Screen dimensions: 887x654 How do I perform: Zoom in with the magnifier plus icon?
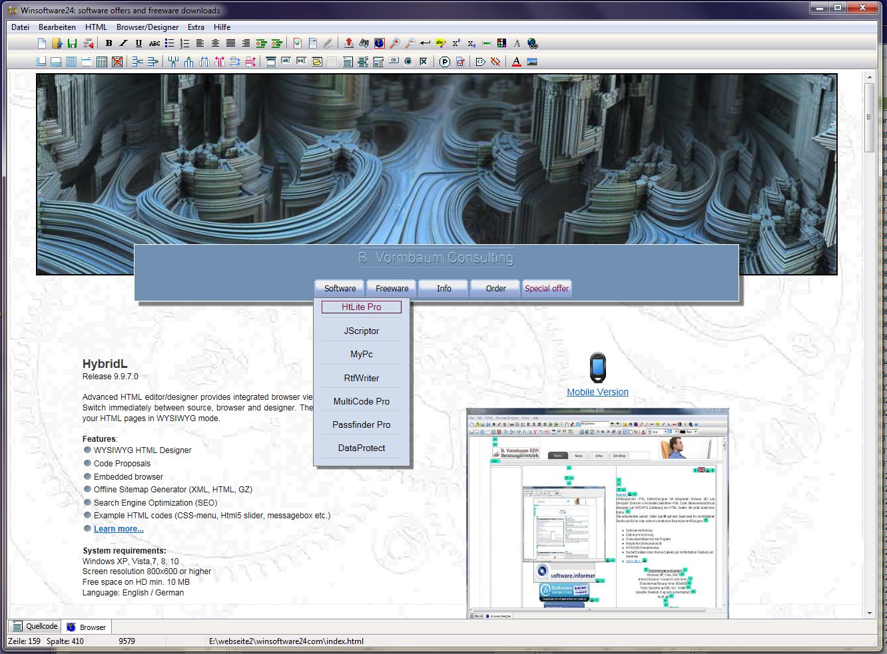[x=395, y=43]
